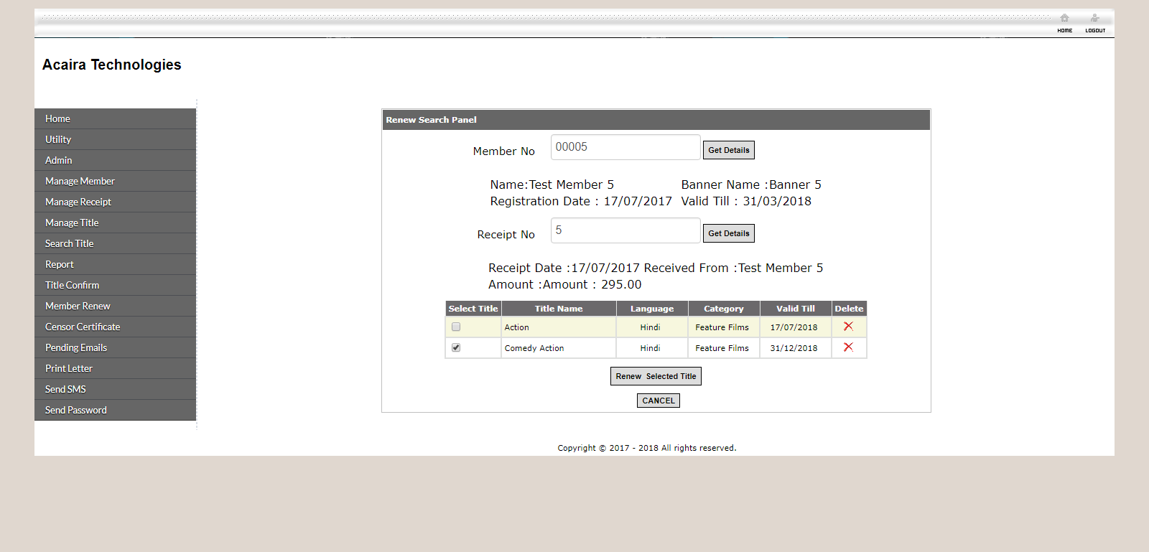Click the Logout icon in top bar
This screenshot has height=552, width=1149.
pos(1094,20)
